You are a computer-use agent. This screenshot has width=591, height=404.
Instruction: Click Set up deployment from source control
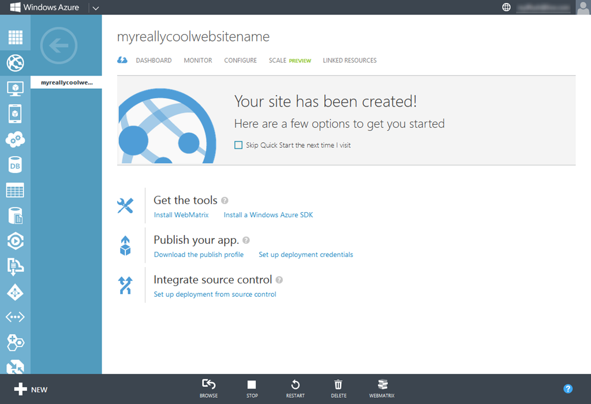click(x=215, y=294)
